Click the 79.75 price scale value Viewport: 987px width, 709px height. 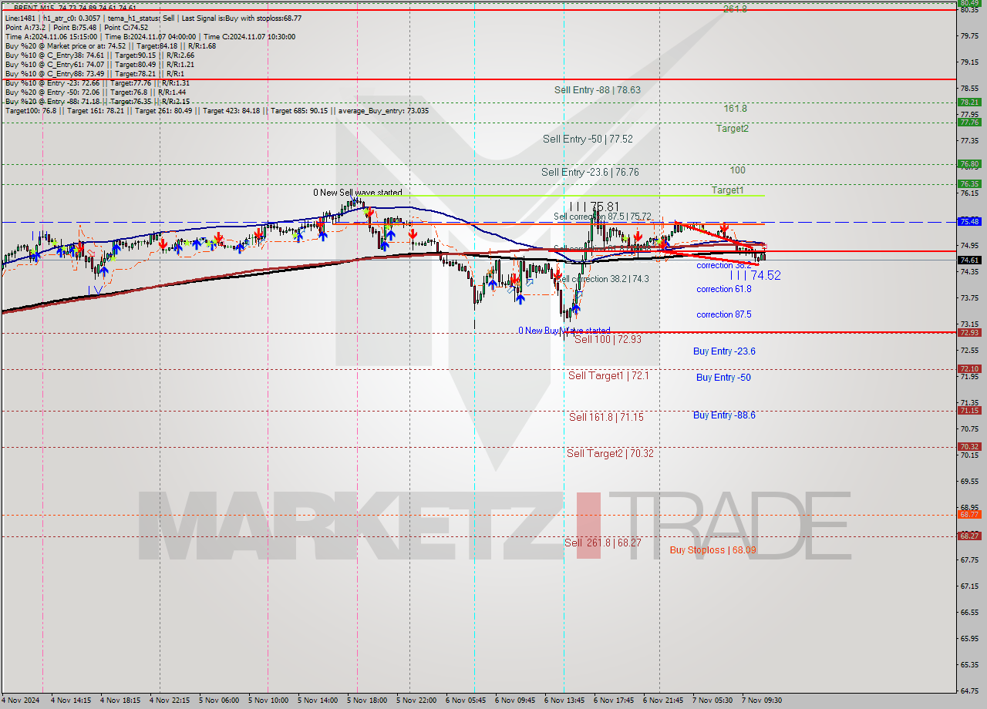pyautogui.click(x=969, y=35)
